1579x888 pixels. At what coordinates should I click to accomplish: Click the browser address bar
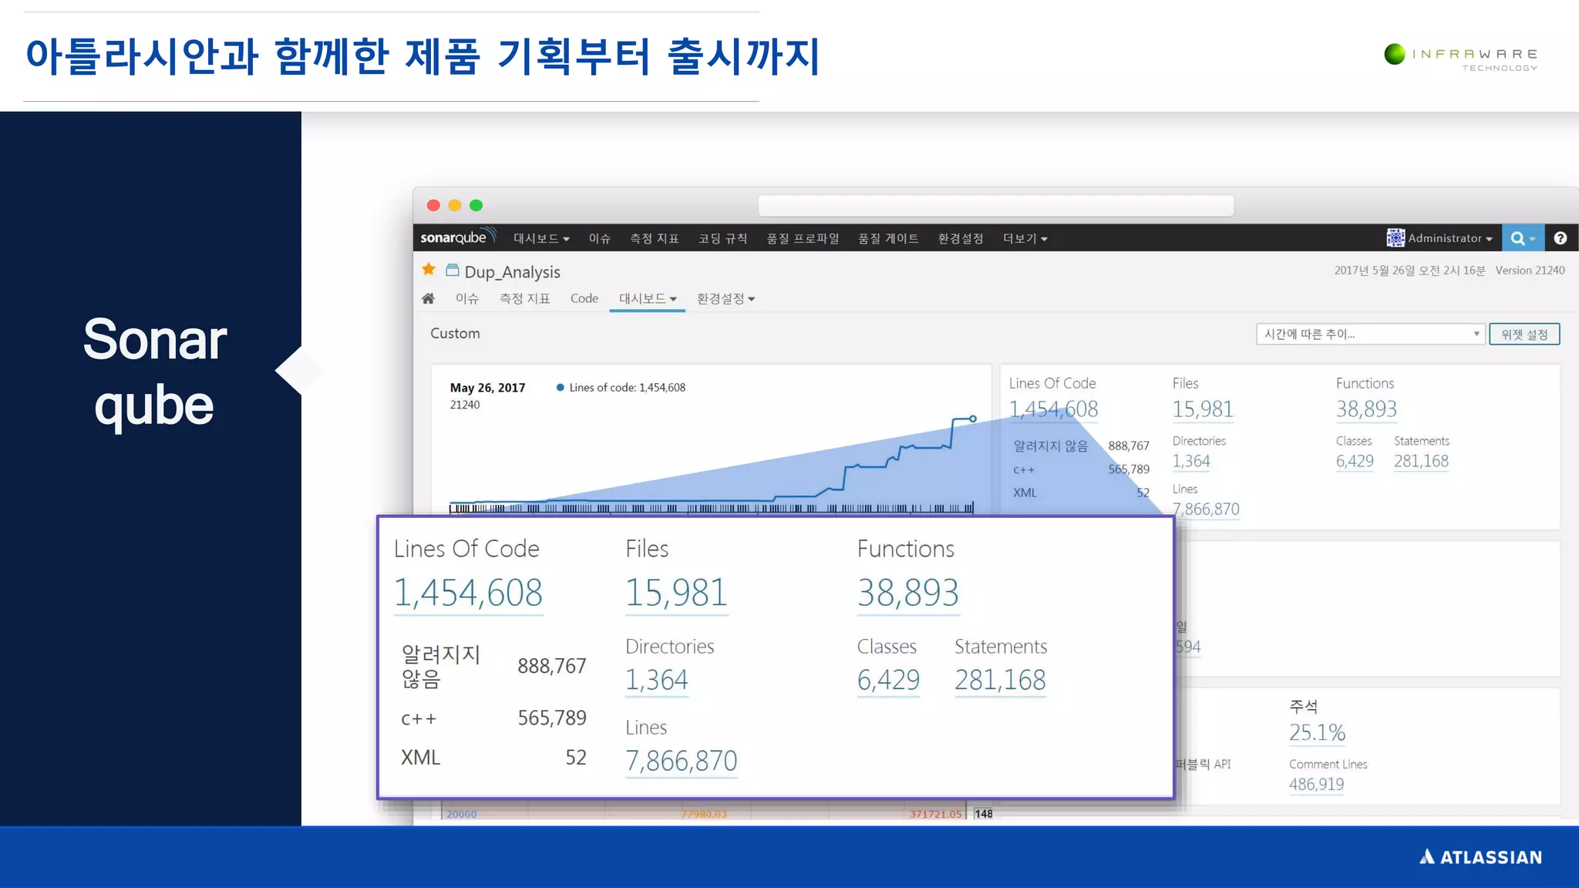(x=995, y=206)
